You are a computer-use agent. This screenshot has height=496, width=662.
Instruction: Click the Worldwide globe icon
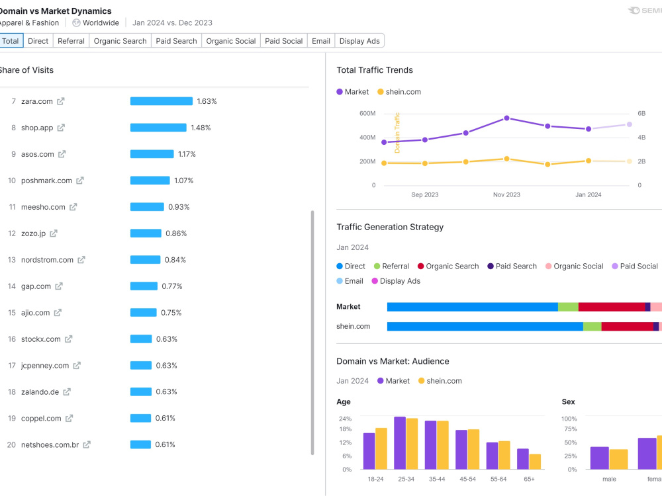(76, 22)
